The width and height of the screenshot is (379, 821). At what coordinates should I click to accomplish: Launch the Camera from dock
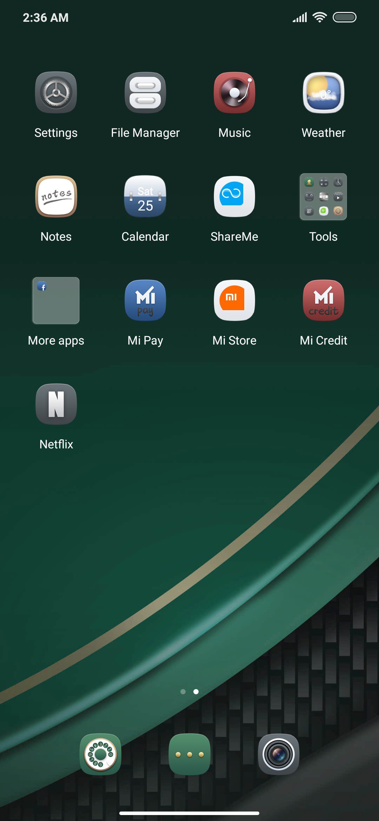[x=279, y=754]
